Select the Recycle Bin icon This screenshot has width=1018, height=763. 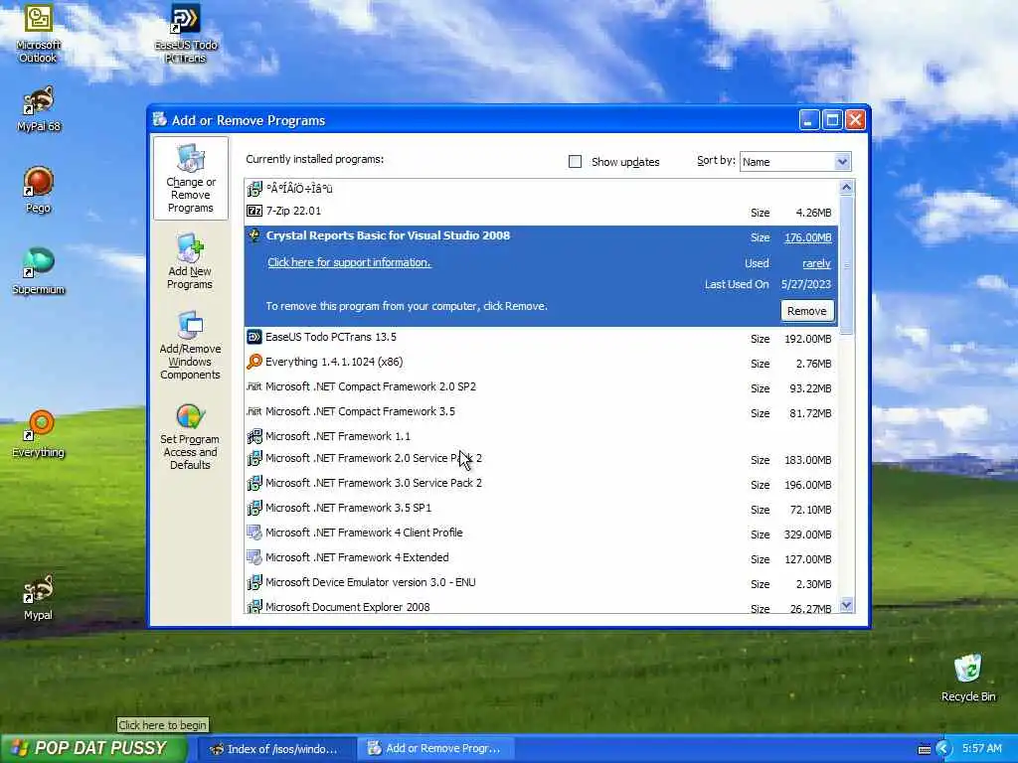point(968,678)
